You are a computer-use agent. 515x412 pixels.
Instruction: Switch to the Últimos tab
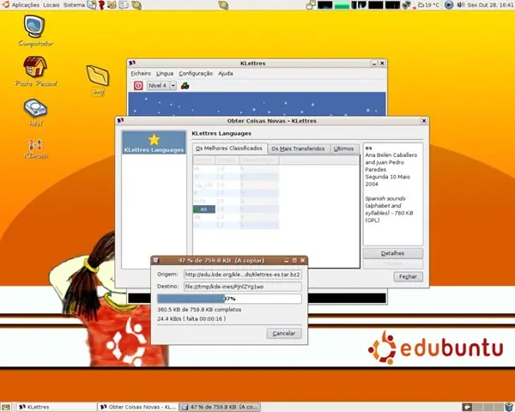coord(344,148)
